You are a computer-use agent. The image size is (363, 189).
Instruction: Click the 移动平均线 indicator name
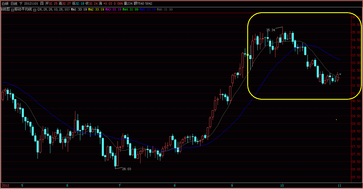23,10
